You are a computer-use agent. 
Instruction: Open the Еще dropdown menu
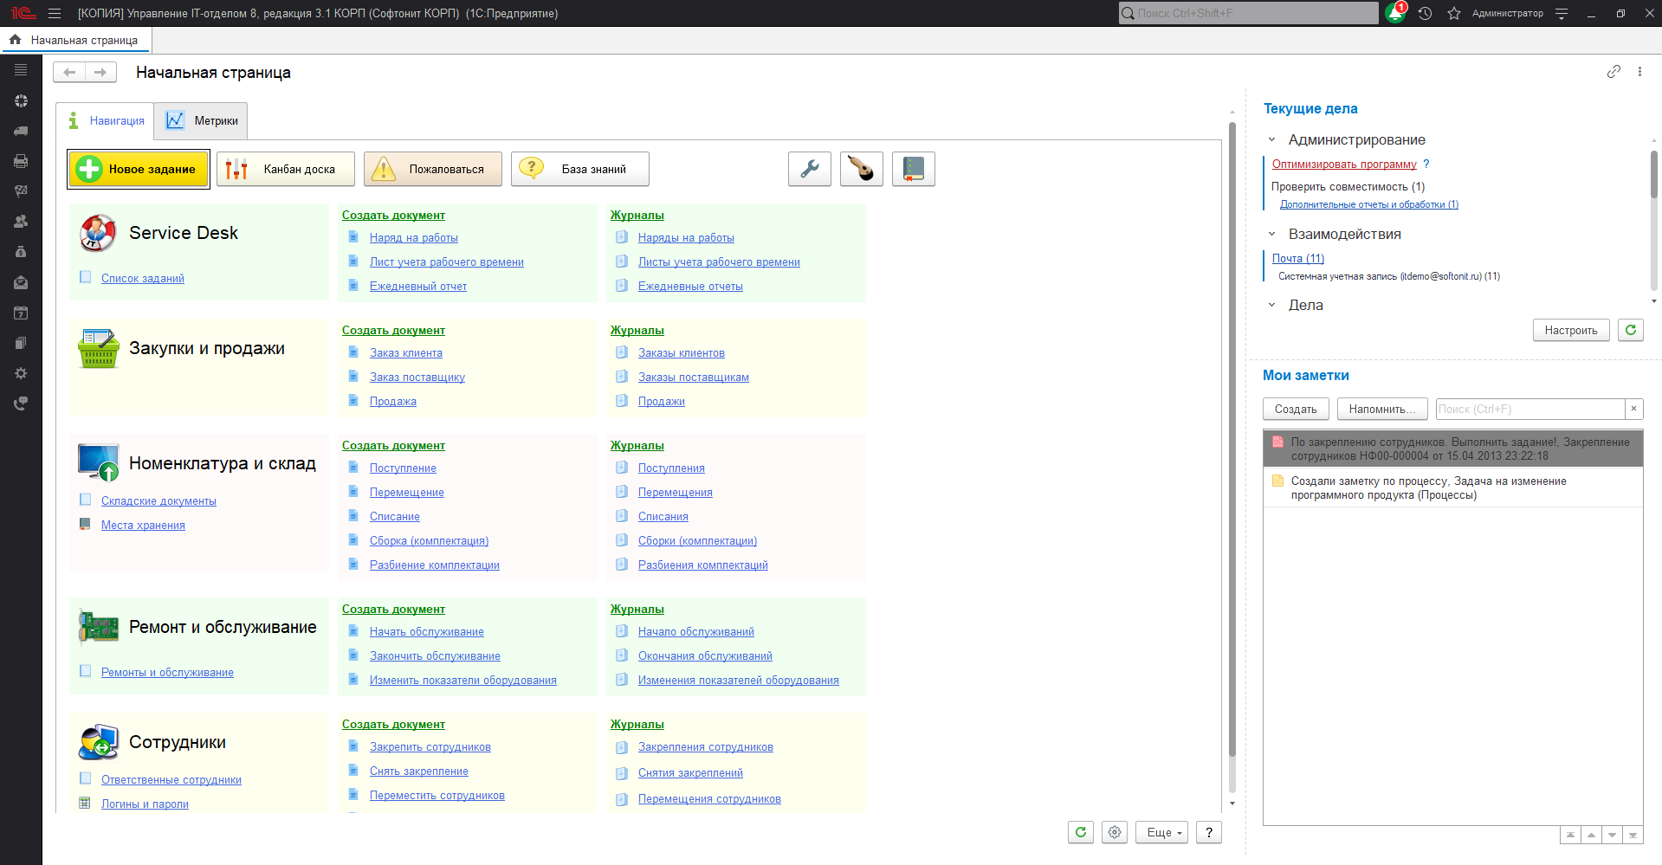(1161, 832)
